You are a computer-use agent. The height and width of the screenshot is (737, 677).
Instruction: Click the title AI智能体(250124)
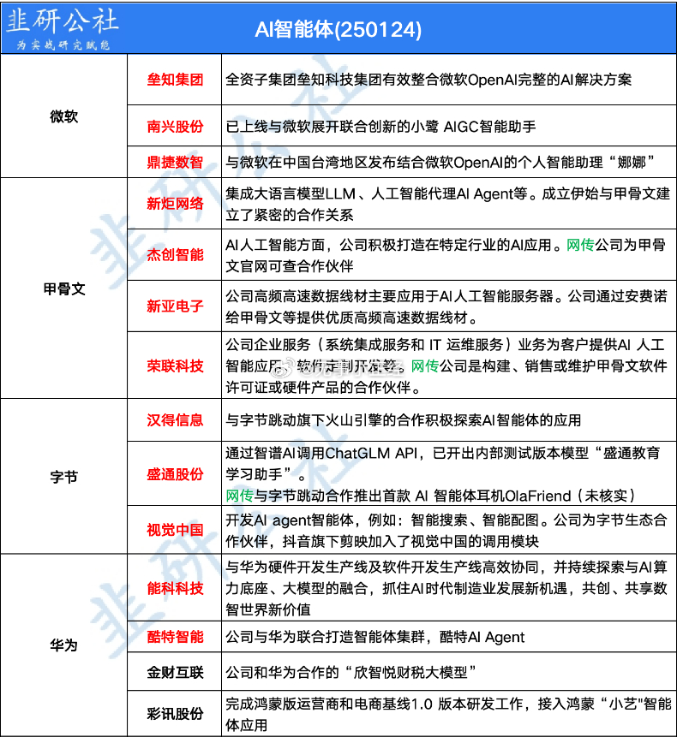338,29
